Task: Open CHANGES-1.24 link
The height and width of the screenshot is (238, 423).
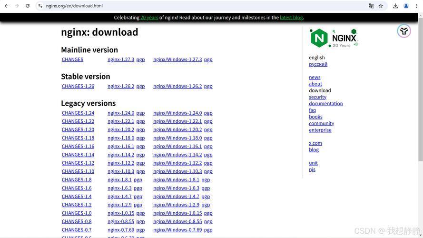Action: (78, 113)
